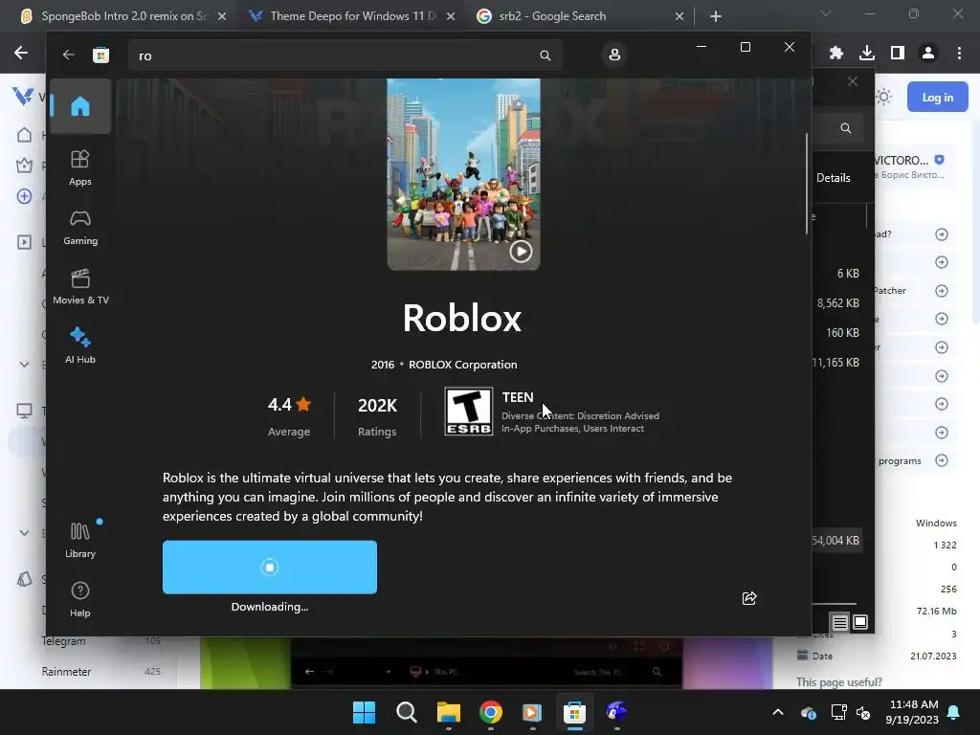Open the Store user account icon
Viewport: 980px width, 735px height.
coord(614,55)
